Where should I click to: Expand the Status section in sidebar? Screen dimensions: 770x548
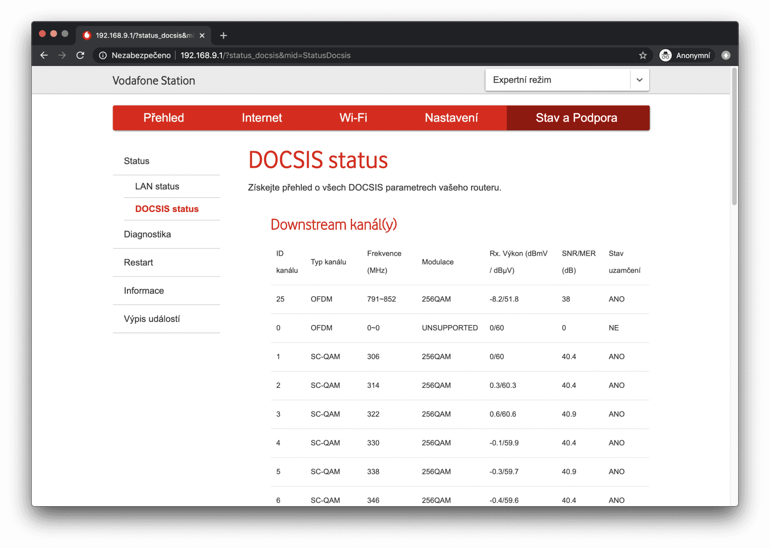136,161
